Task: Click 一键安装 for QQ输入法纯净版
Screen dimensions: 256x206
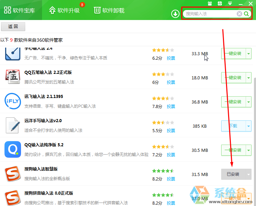Action: pos(234,150)
